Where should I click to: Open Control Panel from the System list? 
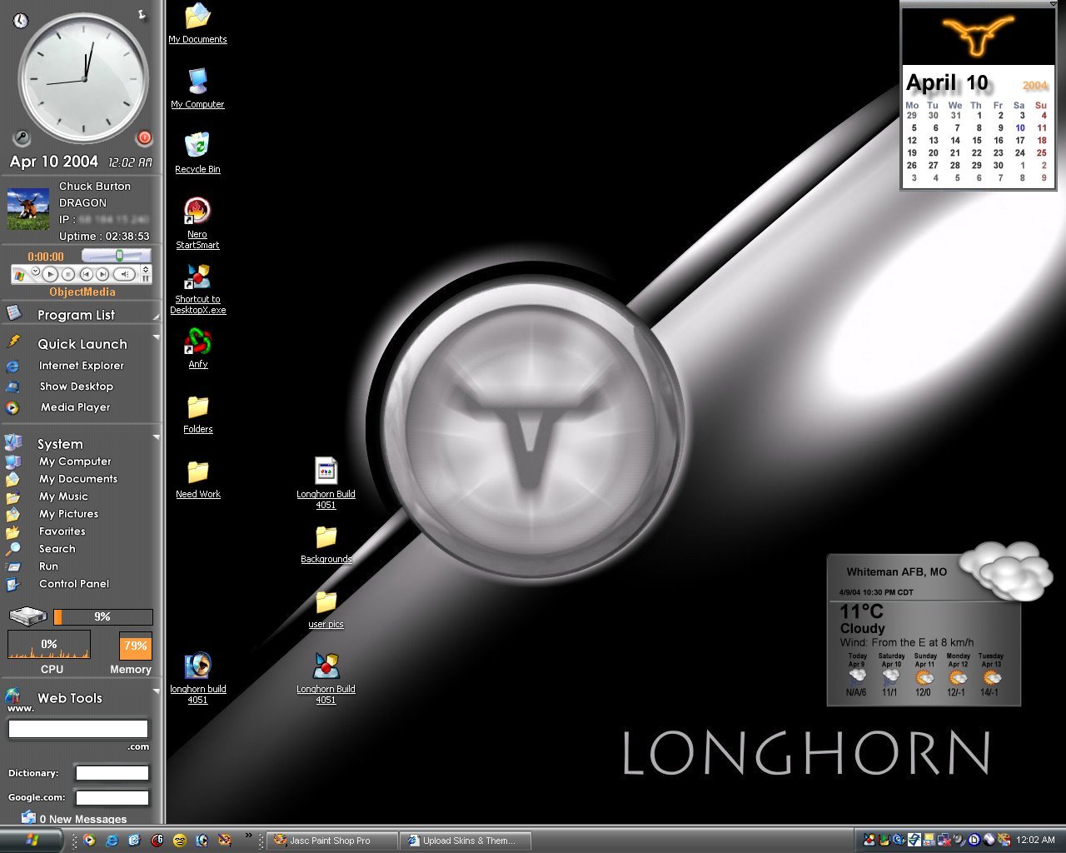point(73,584)
